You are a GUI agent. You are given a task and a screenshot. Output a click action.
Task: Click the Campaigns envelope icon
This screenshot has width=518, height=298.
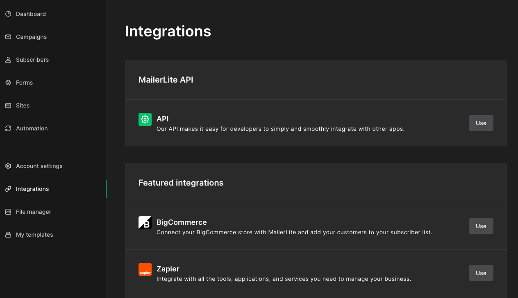(8, 37)
